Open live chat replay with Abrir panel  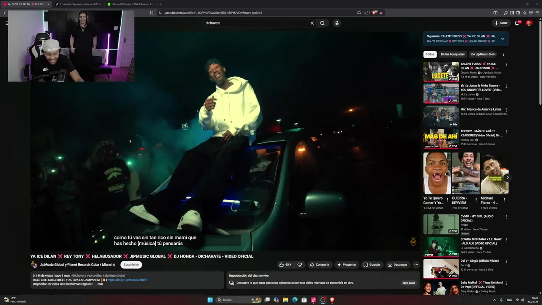(409, 283)
